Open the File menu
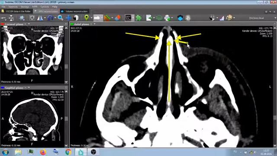This screenshot has height=156, width=277. (x=3, y=7)
